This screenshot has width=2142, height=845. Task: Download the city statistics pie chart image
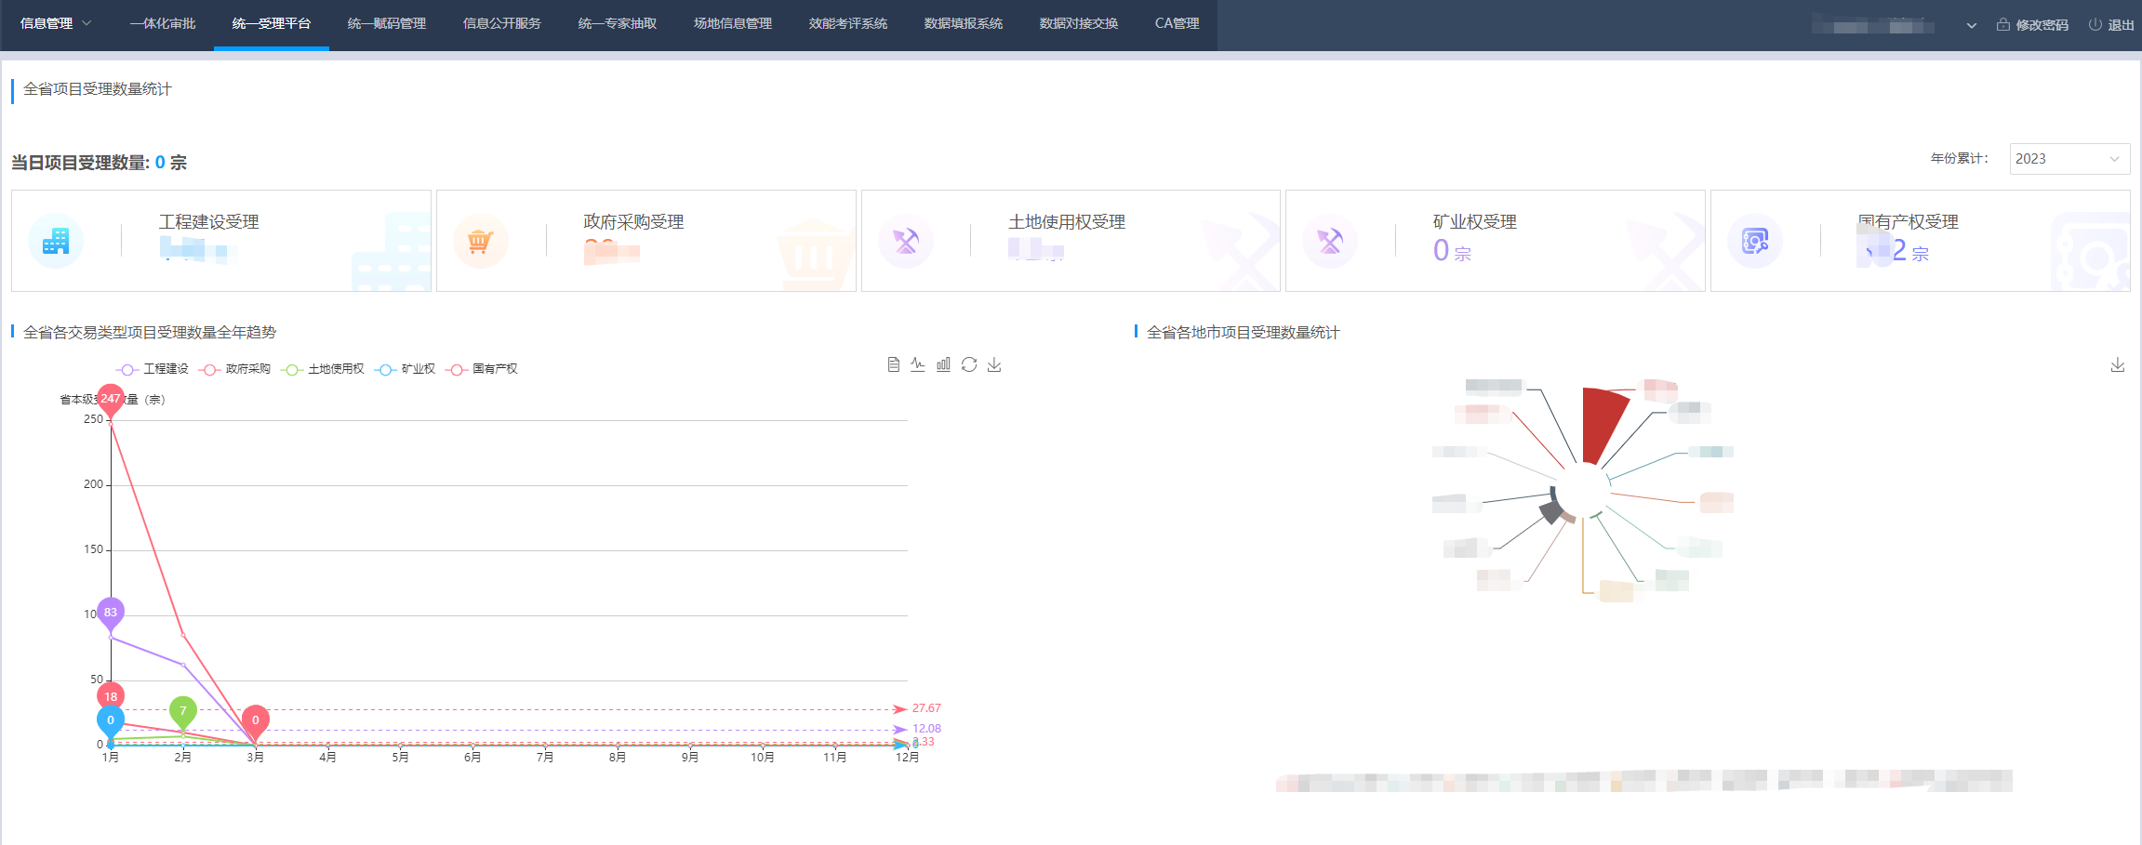pyautogui.click(x=2118, y=364)
